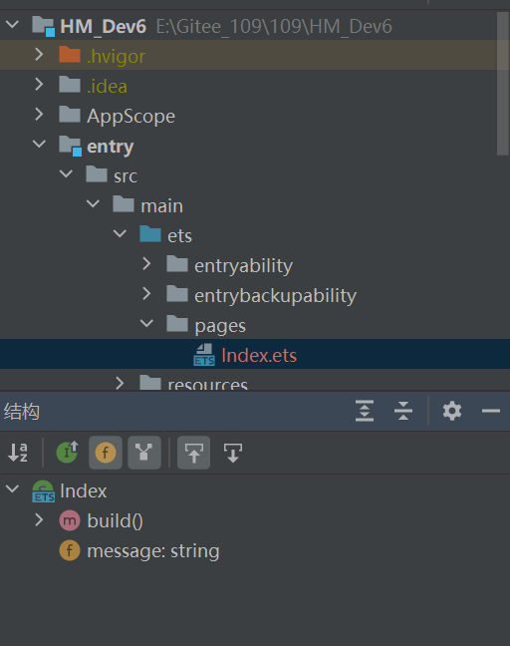The width and height of the screenshot is (510, 646).
Task: Click the orange .hvigor folder icon
Action: [70, 55]
